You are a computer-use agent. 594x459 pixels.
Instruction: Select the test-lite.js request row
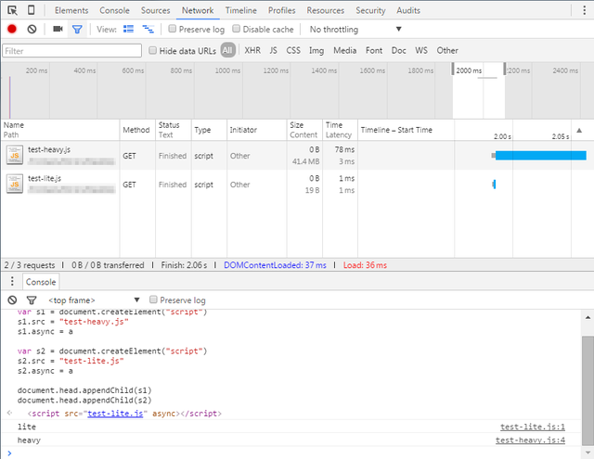pyautogui.click(x=297, y=185)
